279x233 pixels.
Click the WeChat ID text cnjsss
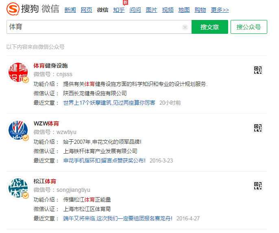point(64,74)
